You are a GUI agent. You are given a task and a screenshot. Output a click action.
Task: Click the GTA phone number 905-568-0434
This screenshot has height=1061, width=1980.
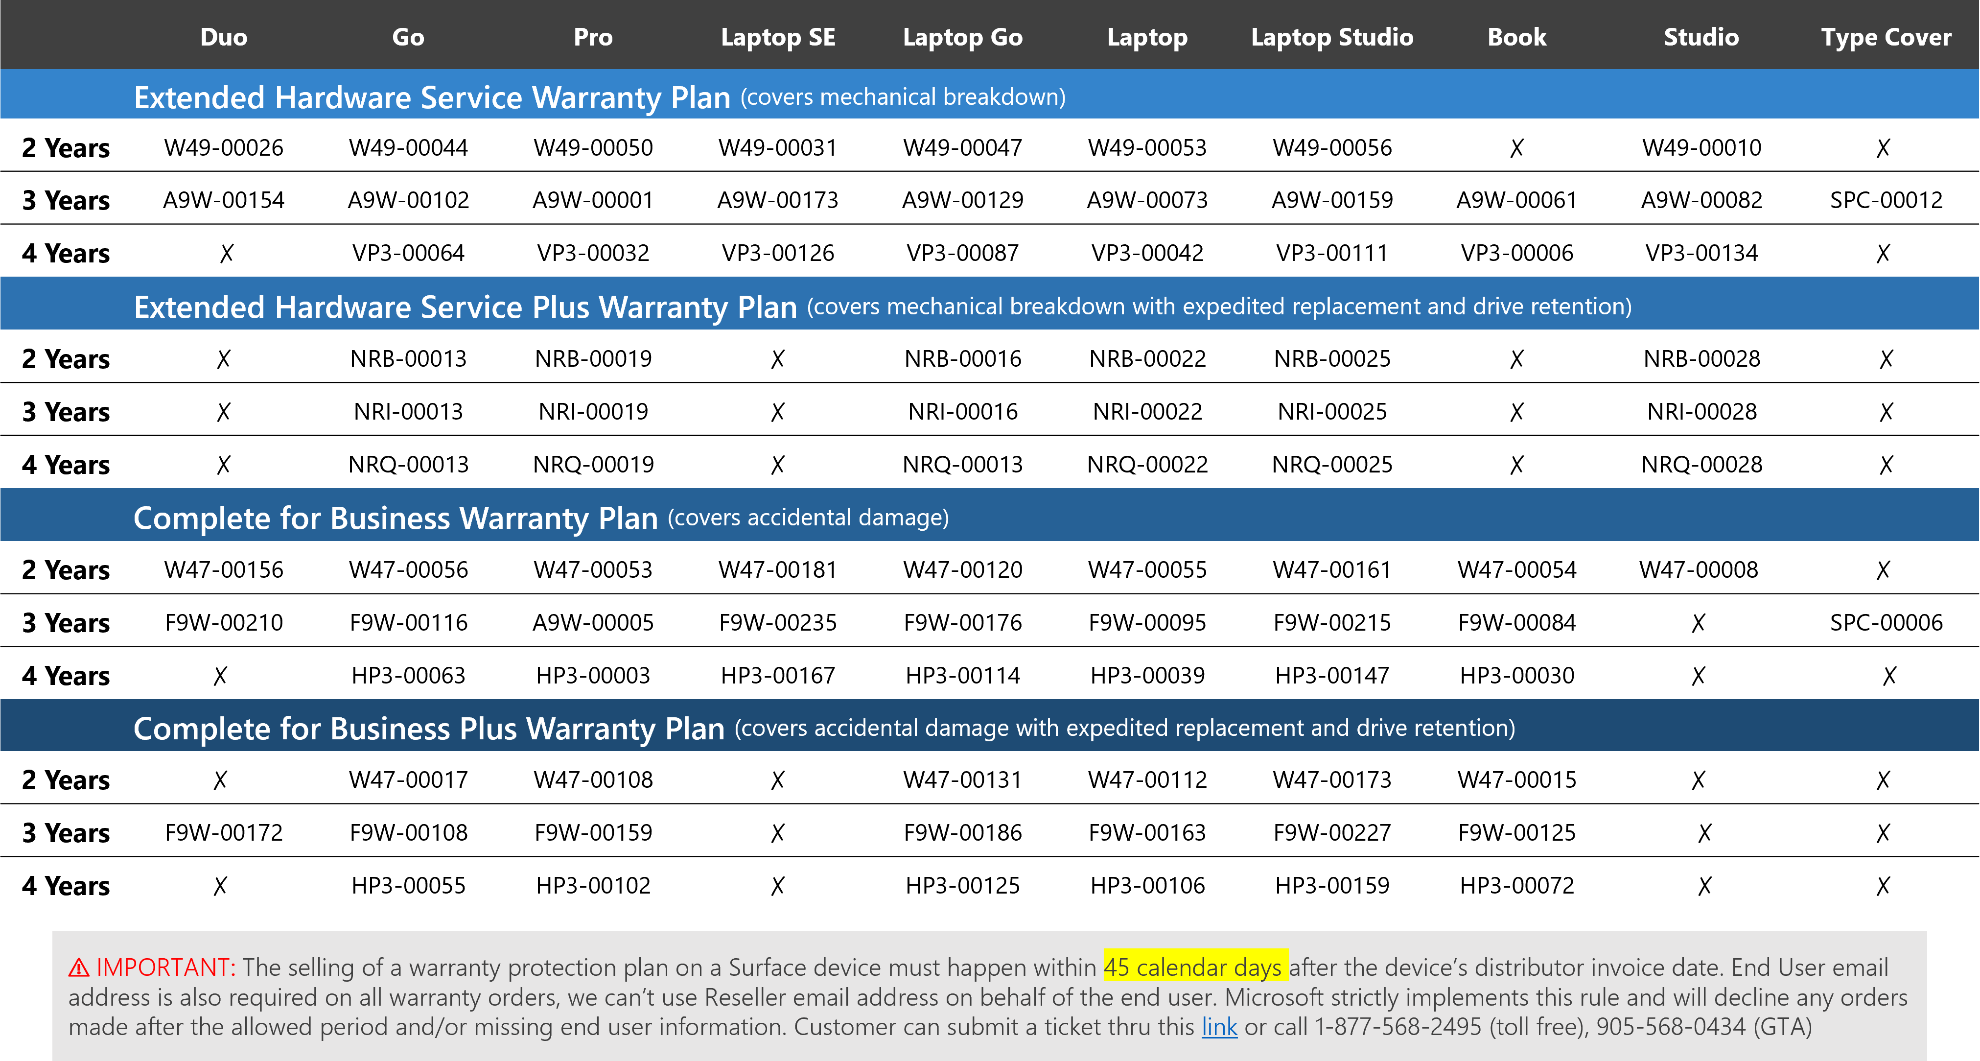coord(1671,1027)
